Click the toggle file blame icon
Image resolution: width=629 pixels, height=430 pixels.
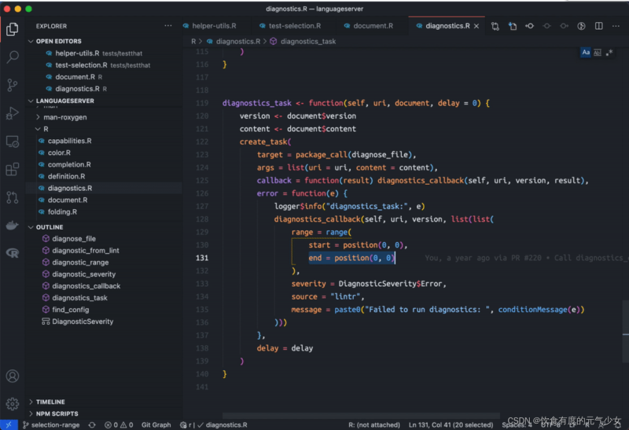click(530, 26)
